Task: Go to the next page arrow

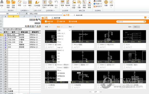Action: [101, 92]
